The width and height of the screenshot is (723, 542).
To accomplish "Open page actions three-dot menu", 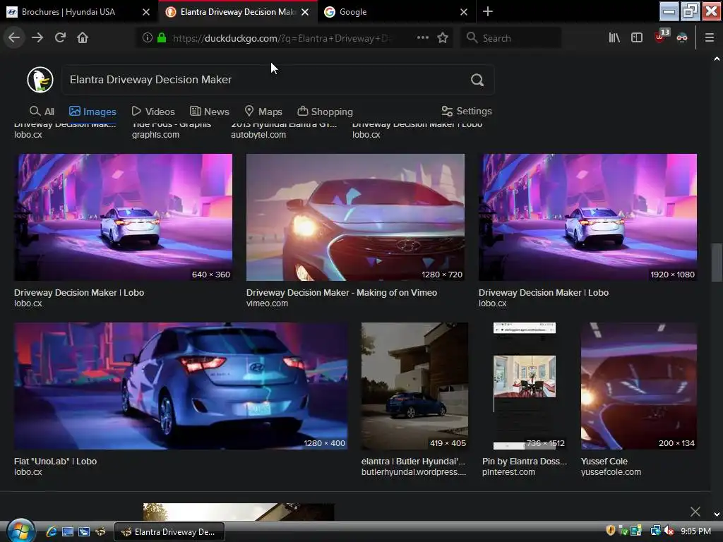I will point(423,38).
